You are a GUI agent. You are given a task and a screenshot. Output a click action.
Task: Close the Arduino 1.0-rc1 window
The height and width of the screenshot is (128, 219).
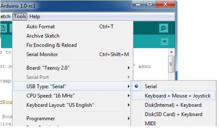[165, 4]
